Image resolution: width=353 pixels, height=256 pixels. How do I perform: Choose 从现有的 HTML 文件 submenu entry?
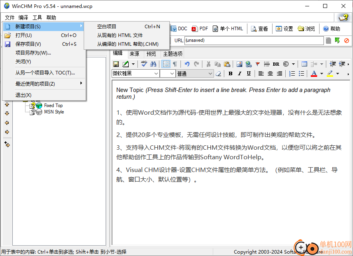point(127,35)
